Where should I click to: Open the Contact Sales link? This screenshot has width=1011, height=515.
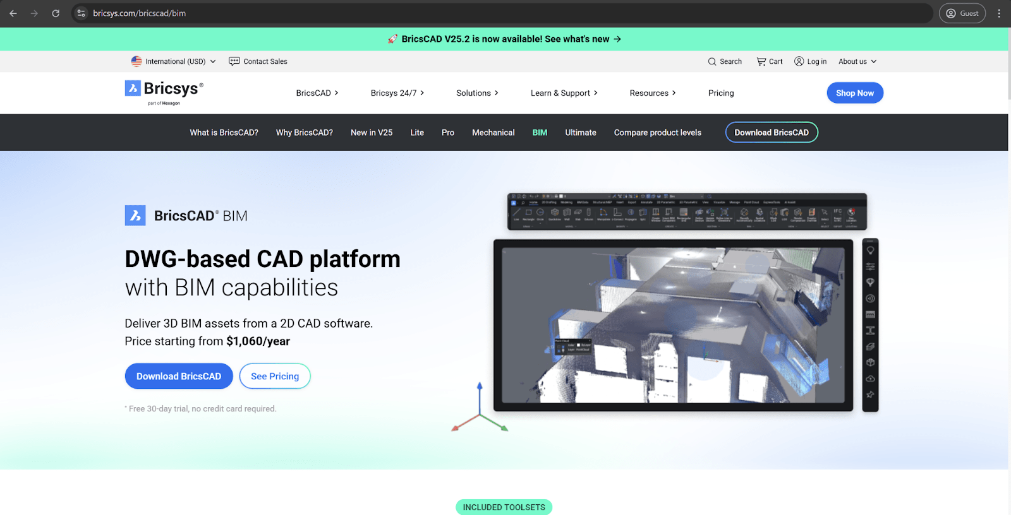coord(258,61)
